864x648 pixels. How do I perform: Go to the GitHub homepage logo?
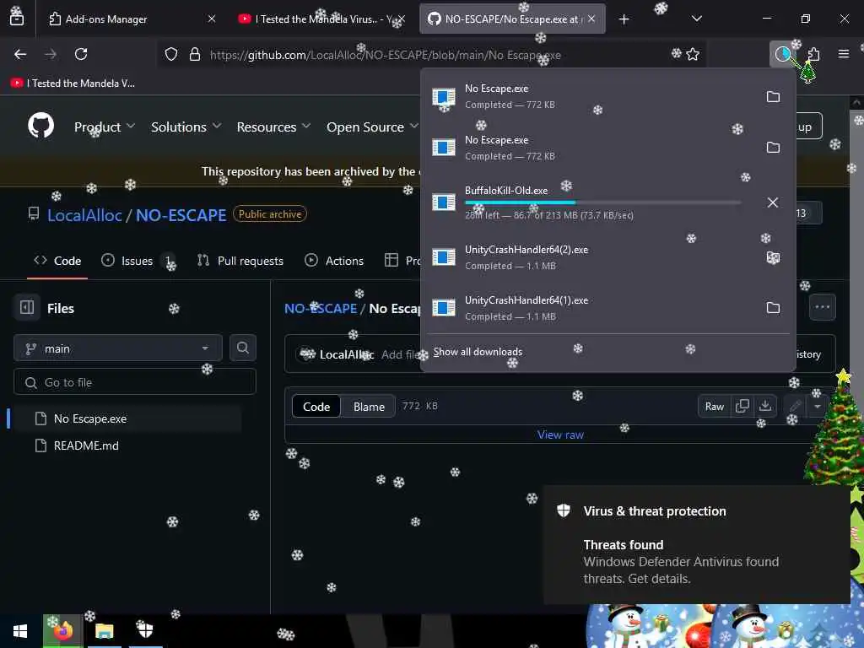point(41,126)
